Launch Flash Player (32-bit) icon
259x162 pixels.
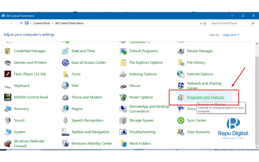click(7, 74)
